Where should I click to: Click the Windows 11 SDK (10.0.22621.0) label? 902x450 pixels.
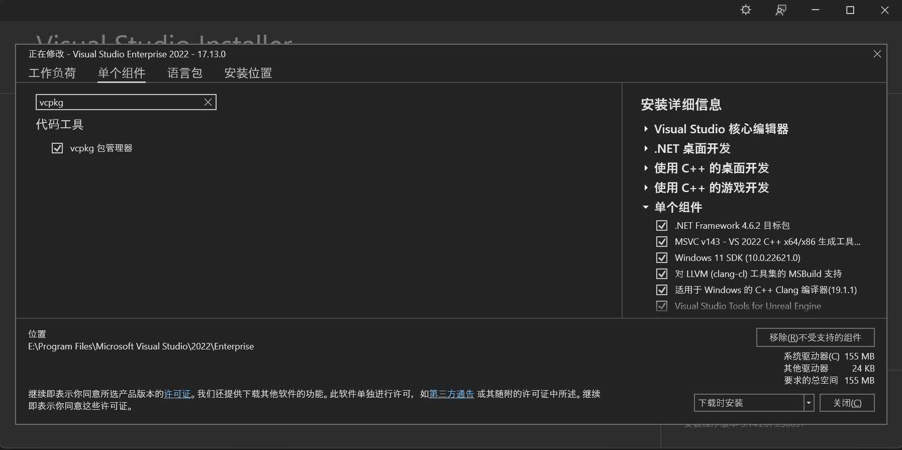pyautogui.click(x=738, y=257)
